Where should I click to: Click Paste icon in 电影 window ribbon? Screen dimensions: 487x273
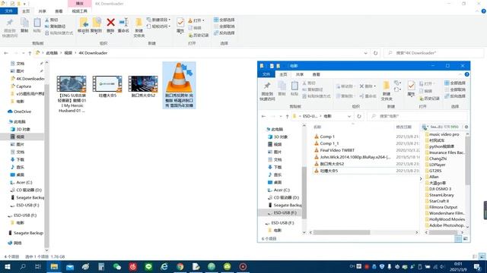click(294, 88)
